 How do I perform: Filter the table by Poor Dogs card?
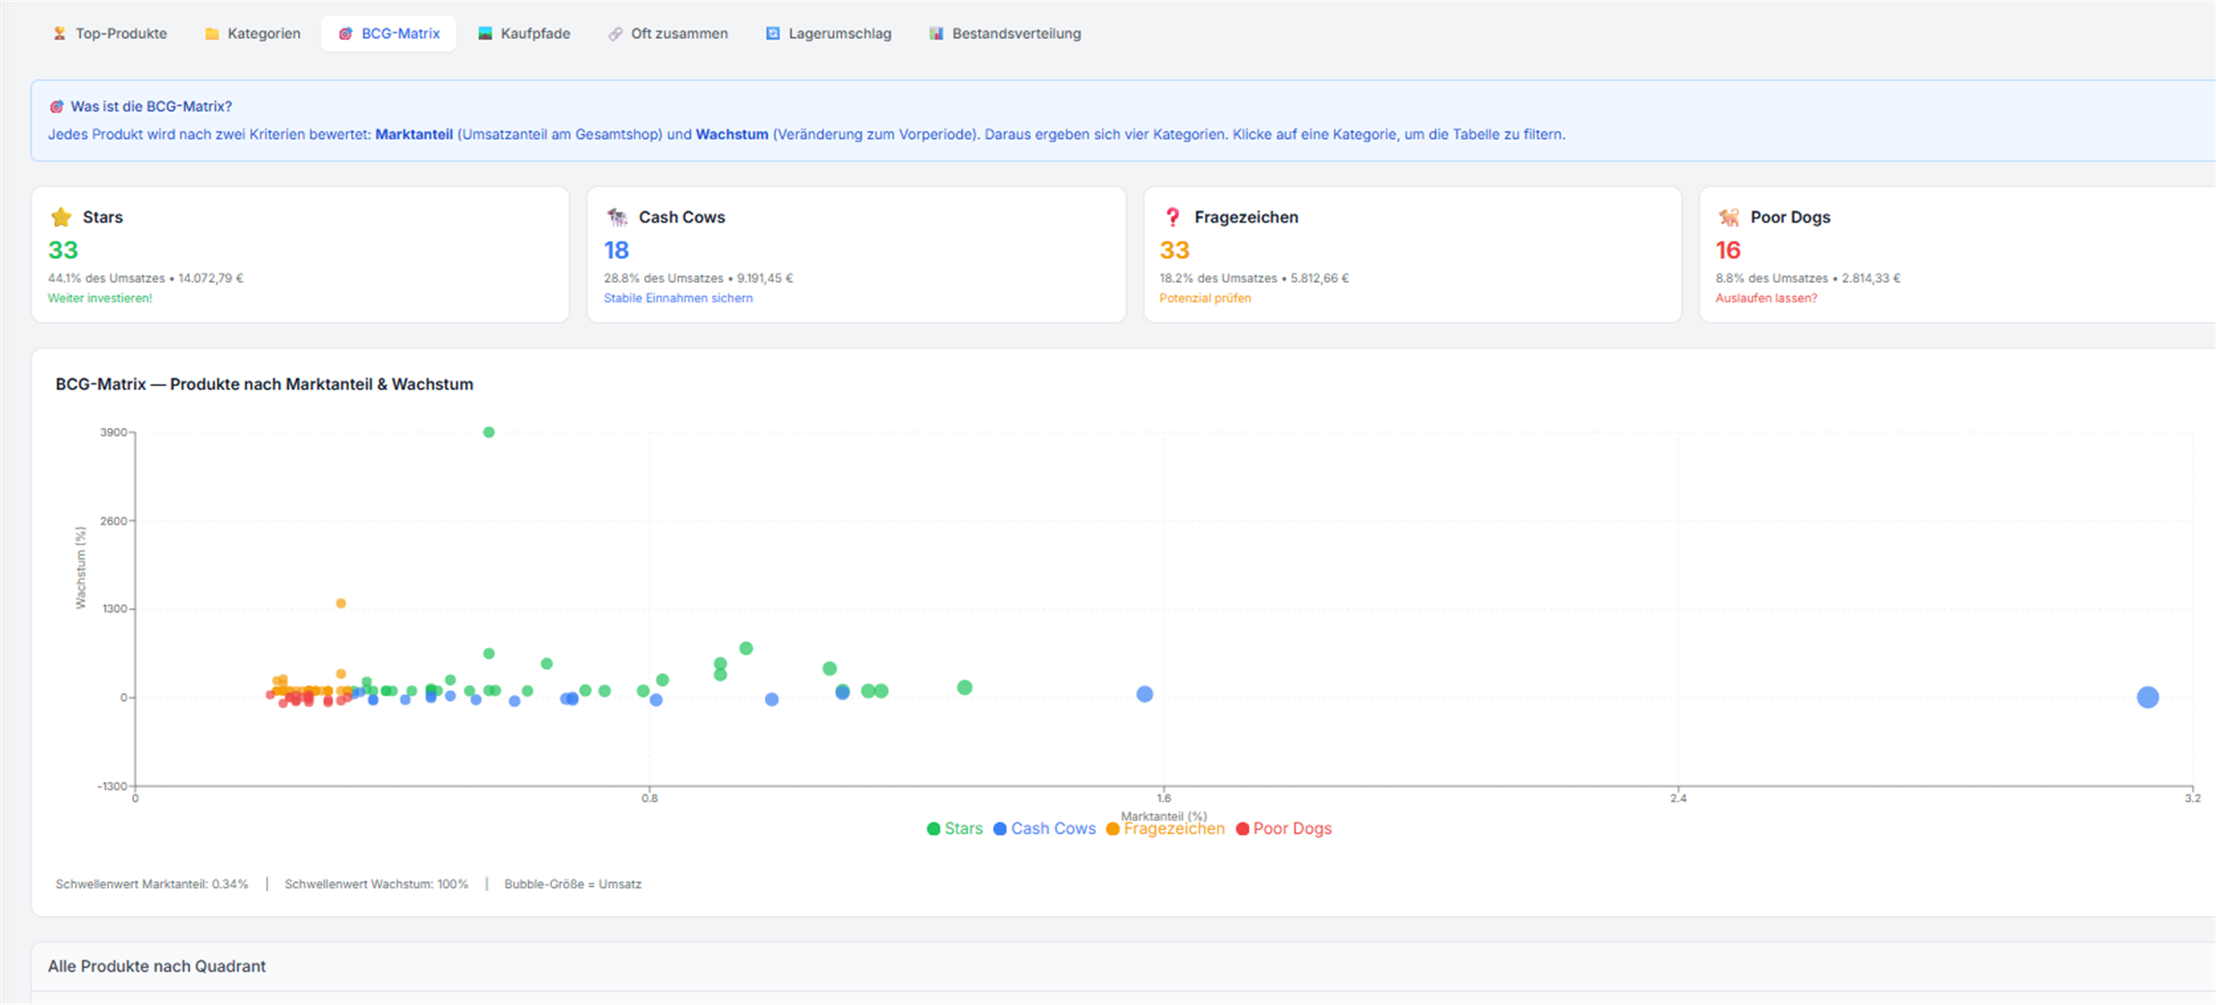coord(1954,254)
